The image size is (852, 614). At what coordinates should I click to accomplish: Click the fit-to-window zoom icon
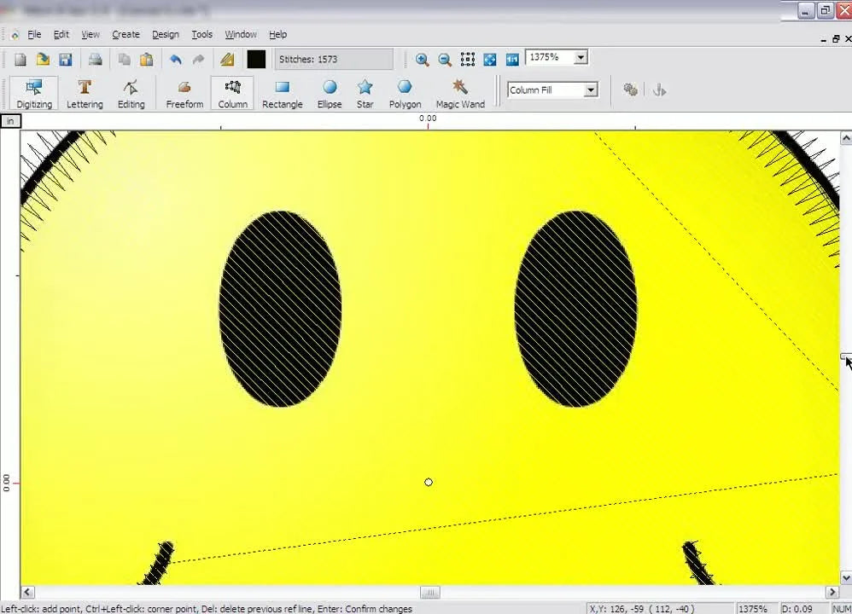coord(489,59)
